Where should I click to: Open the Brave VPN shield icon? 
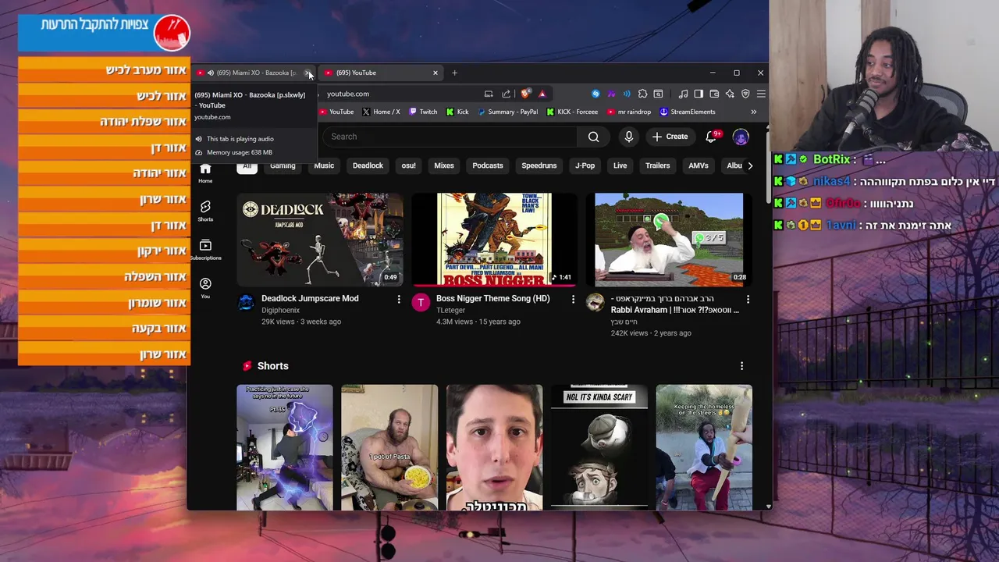click(745, 94)
